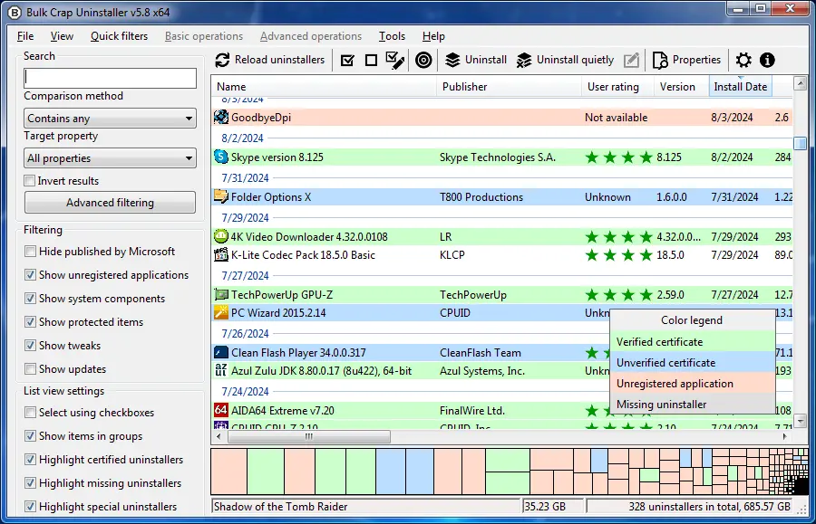The width and height of the screenshot is (816, 524).
Task: Toggle Highlight missing uninstallers
Action: (30, 483)
